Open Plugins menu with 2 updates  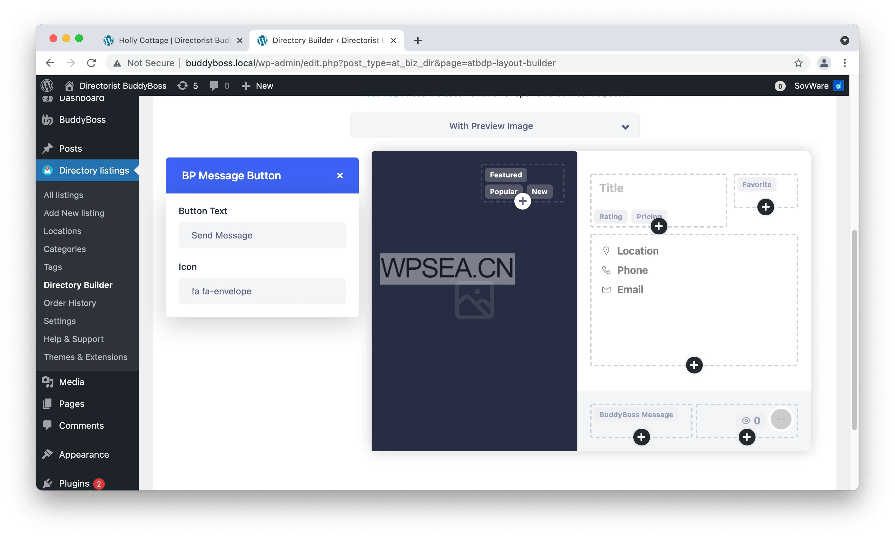74,483
